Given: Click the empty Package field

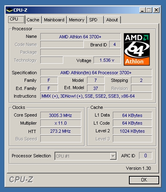Looking at the screenshot, I should [x=80, y=52].
